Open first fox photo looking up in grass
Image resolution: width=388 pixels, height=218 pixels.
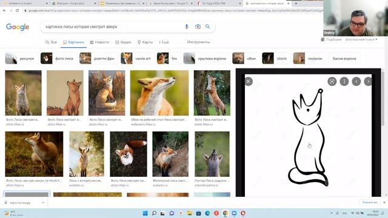click(23, 93)
